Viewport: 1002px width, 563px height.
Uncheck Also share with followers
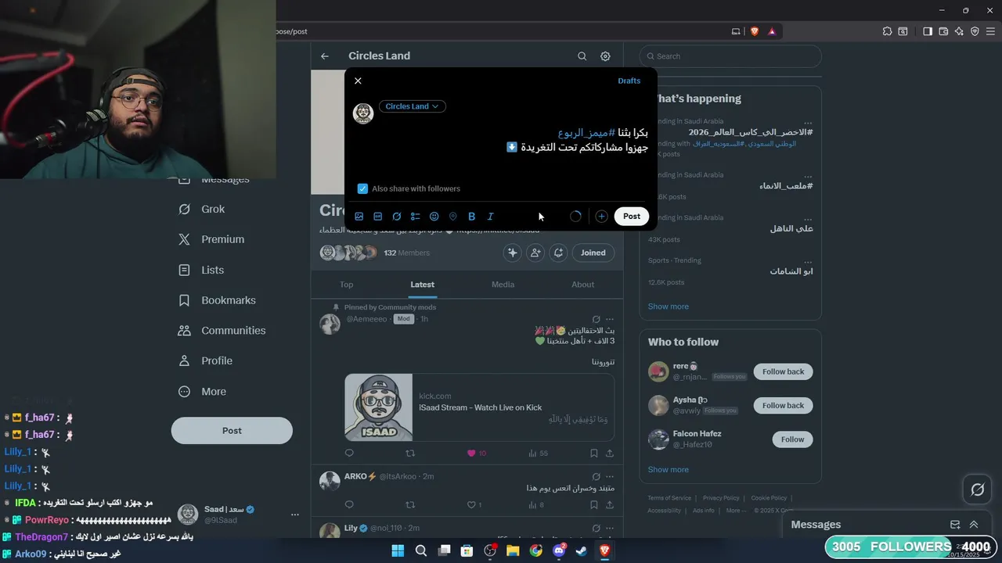(x=362, y=188)
